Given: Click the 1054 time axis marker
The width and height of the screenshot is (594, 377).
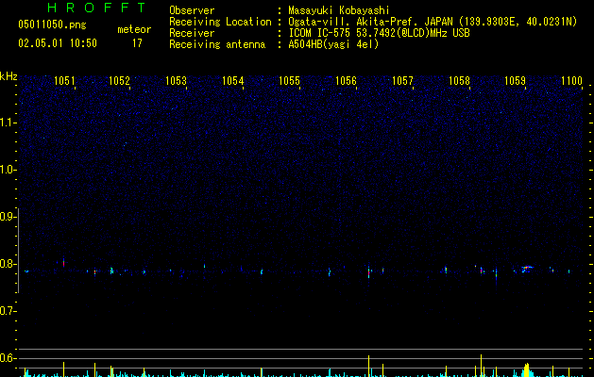Looking at the screenshot, I should coord(232,81).
